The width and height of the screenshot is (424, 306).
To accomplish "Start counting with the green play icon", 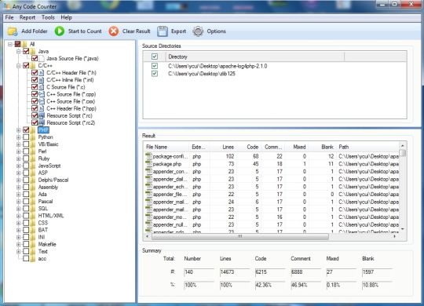I will coord(60,31).
